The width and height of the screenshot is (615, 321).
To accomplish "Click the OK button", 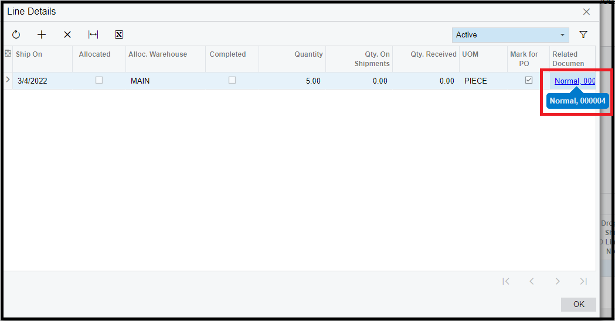I will 578,304.
